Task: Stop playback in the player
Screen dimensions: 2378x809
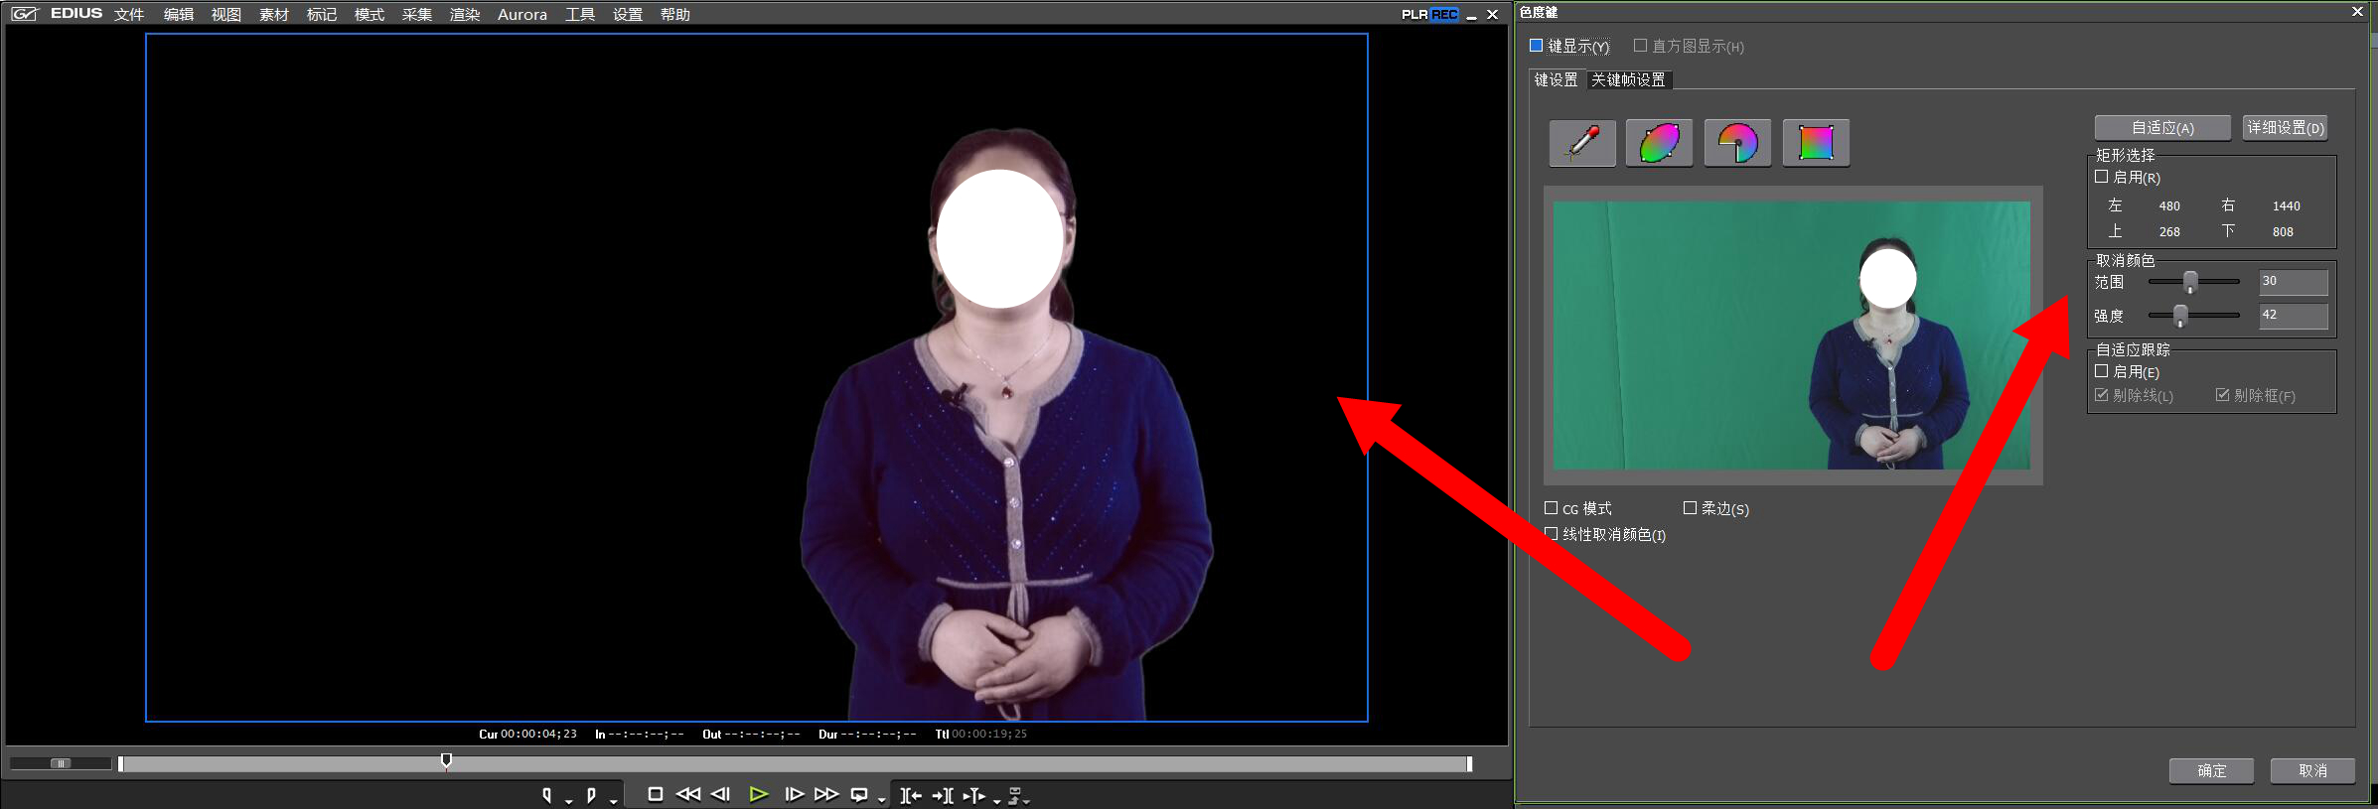Action: pyautogui.click(x=656, y=794)
